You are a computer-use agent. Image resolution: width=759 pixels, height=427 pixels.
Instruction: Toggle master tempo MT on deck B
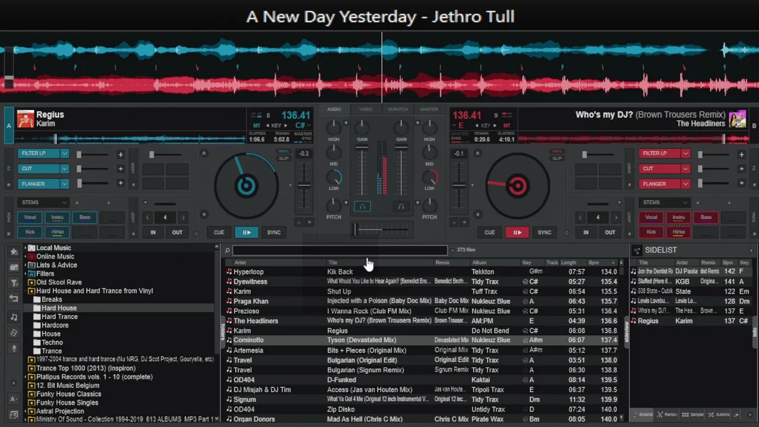[x=506, y=126]
